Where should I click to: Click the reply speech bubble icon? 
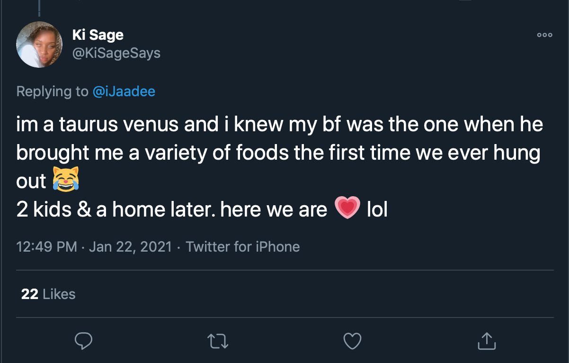[x=83, y=340]
